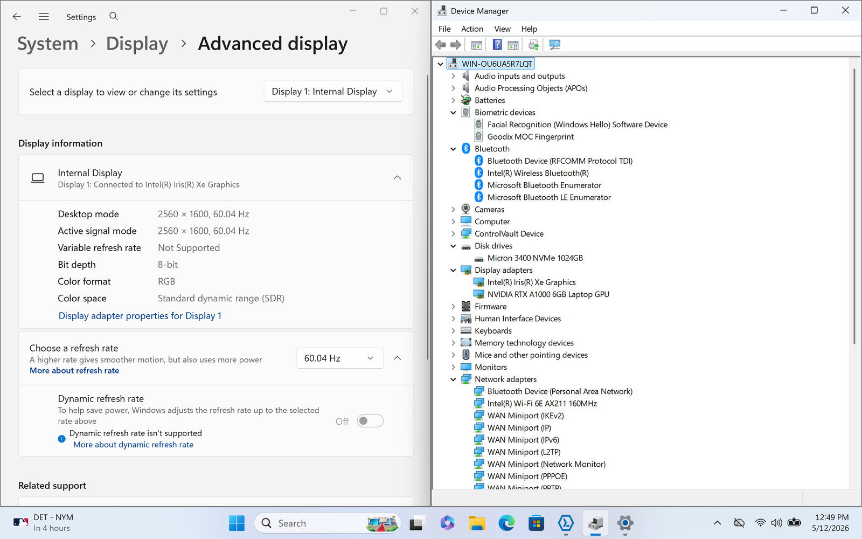Collapse the Internal Display information section
This screenshot has height=539, width=862.
[x=397, y=178]
